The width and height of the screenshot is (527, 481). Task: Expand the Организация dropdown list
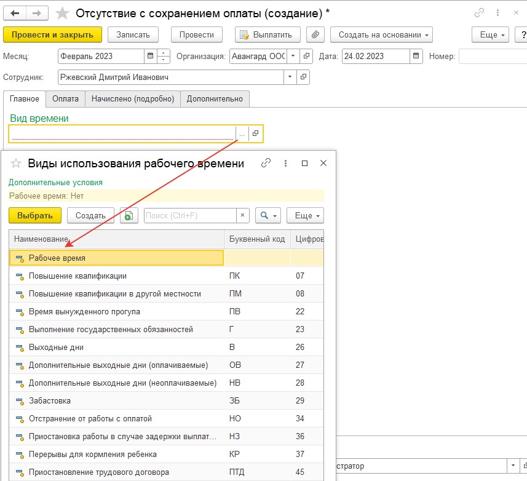click(293, 56)
